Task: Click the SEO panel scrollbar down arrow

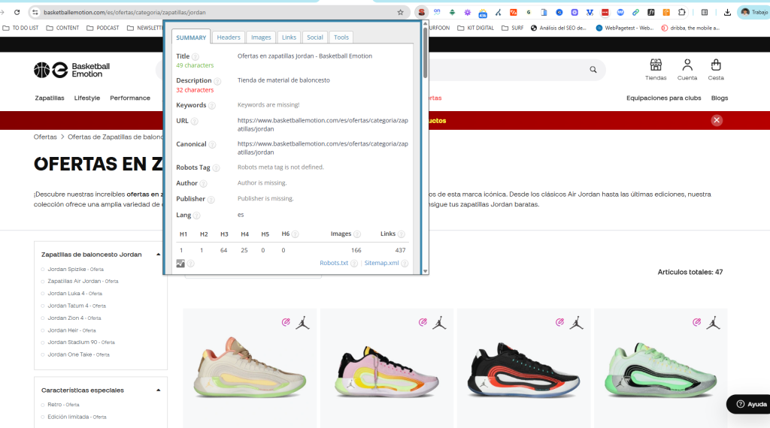Action: click(x=425, y=271)
